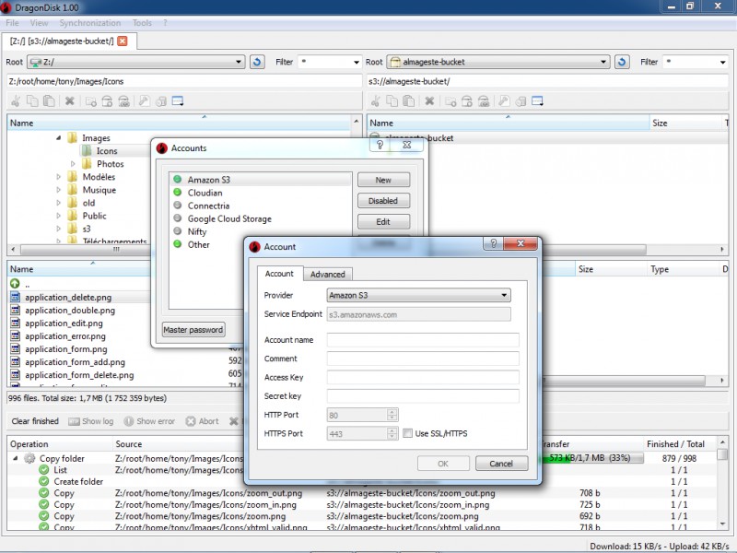Open the Synchronization menu
The width and height of the screenshot is (737, 553).
(x=89, y=22)
